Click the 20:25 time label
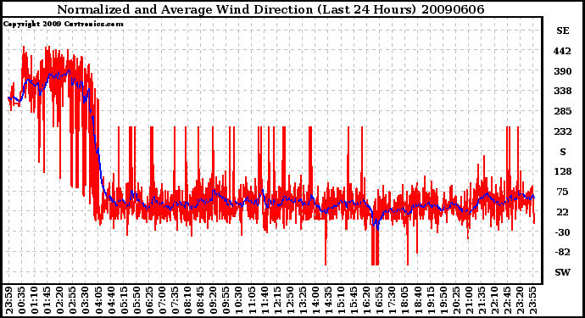Viewport: 585px width, 318px height. pyautogui.click(x=456, y=300)
